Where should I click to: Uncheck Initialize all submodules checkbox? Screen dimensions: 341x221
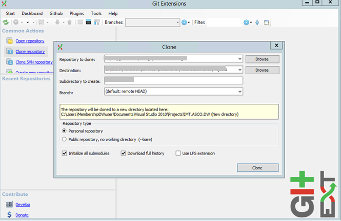(x=65, y=153)
